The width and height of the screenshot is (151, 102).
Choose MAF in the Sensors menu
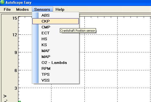pyautogui.click(x=56, y=51)
